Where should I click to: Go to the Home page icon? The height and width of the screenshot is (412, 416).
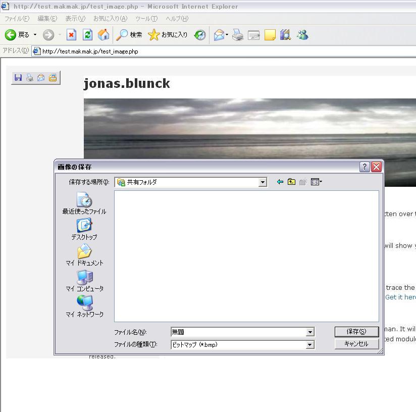point(103,35)
